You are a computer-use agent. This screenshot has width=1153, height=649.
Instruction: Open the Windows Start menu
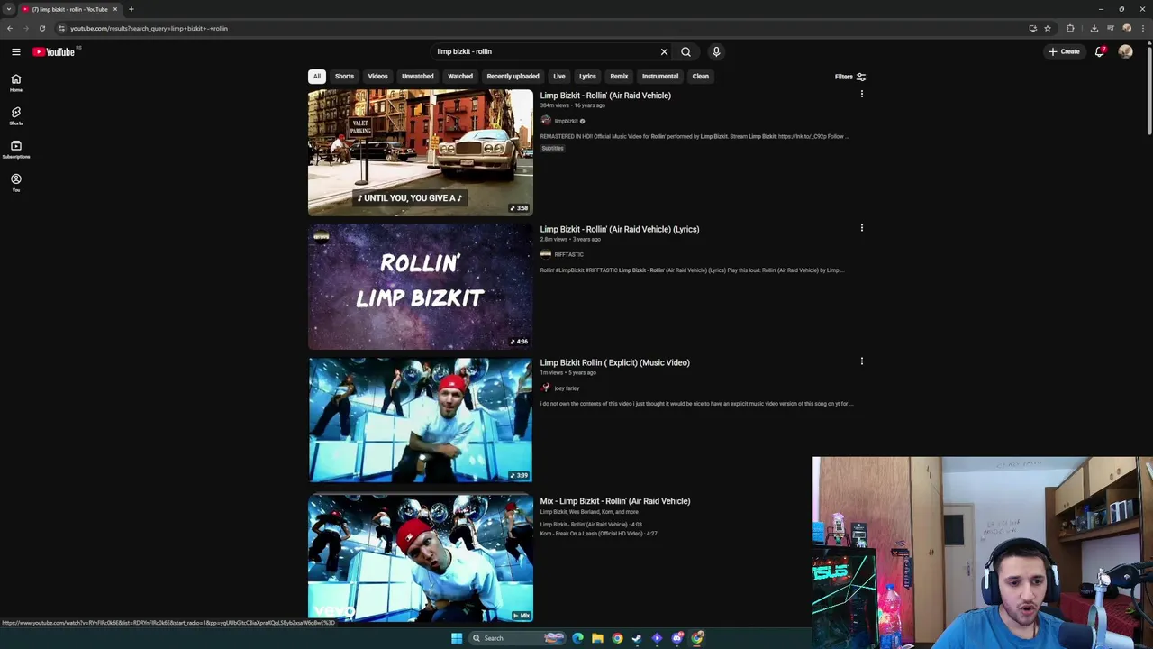pyautogui.click(x=457, y=638)
